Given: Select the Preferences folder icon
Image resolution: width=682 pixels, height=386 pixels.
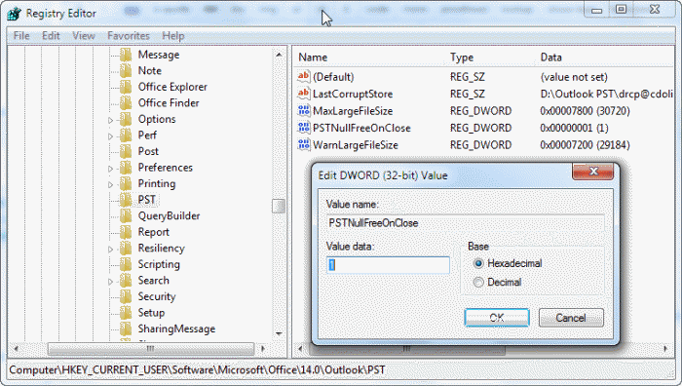Looking at the screenshot, I should [126, 167].
